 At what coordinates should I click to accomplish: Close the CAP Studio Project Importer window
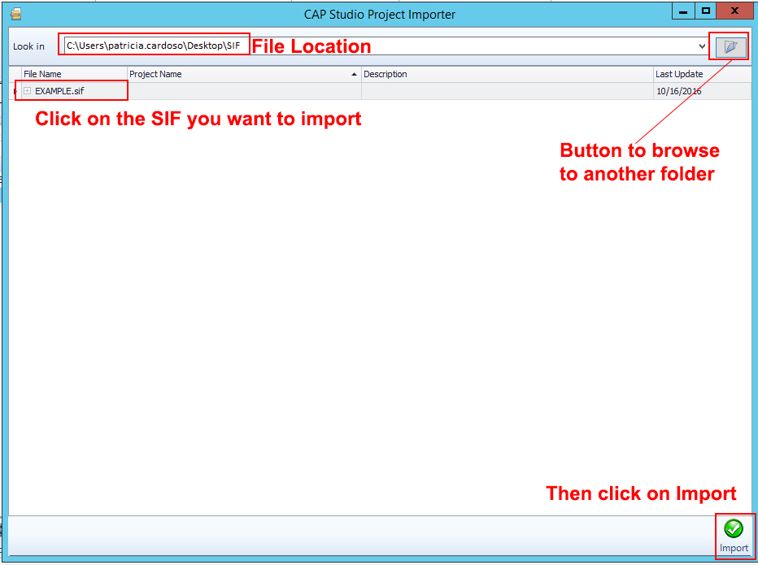tap(734, 11)
